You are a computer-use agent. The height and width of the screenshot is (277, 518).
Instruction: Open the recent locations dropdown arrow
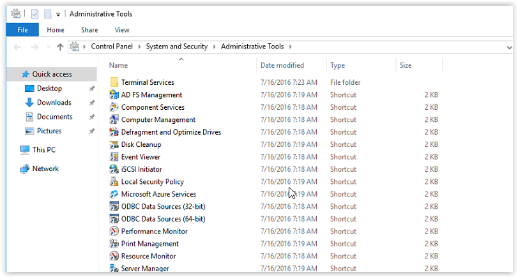(49, 47)
